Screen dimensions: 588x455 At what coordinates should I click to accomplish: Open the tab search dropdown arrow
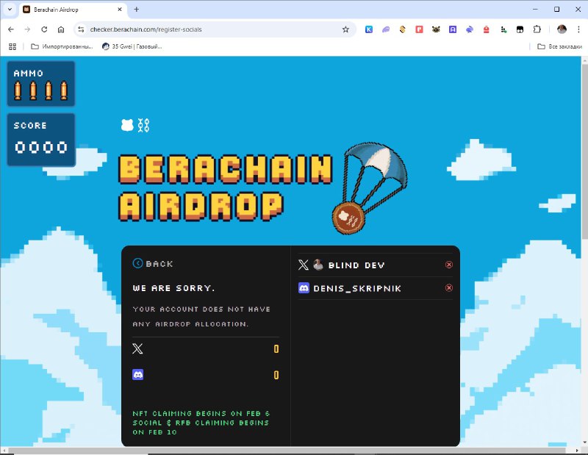[10, 10]
